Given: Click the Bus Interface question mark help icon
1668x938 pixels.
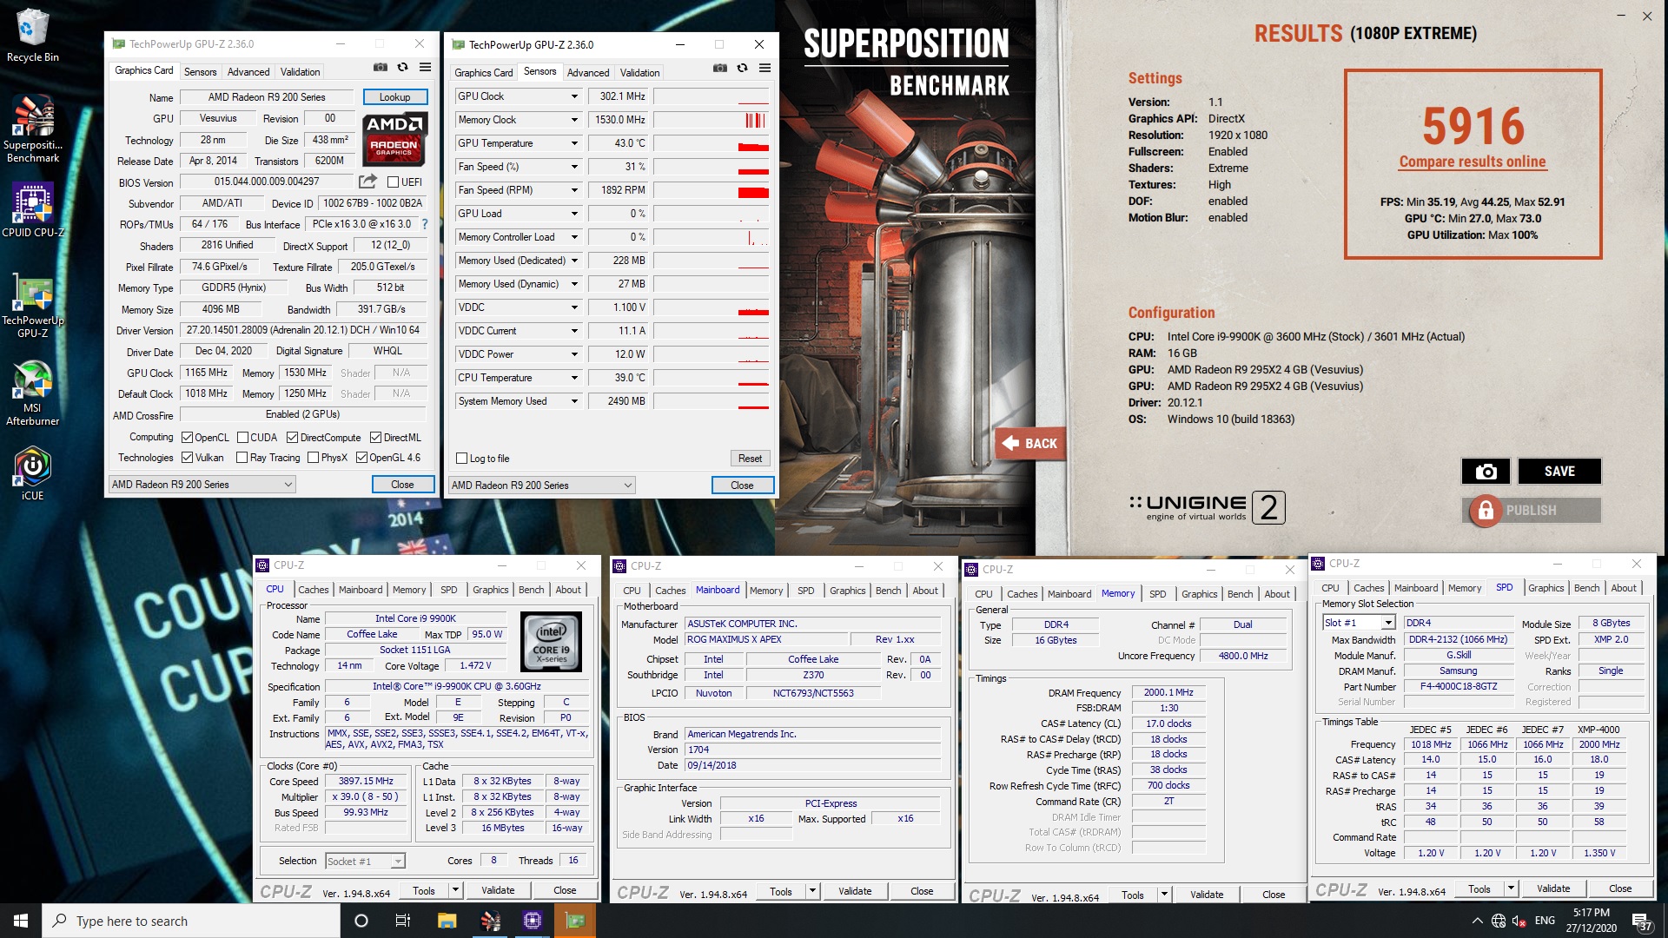Looking at the screenshot, I should [x=425, y=224].
